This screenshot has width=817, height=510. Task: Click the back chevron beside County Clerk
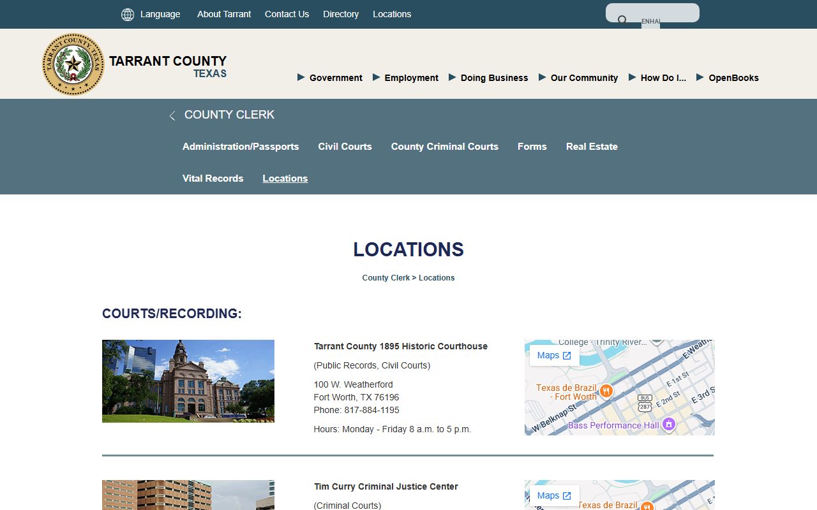coord(172,116)
